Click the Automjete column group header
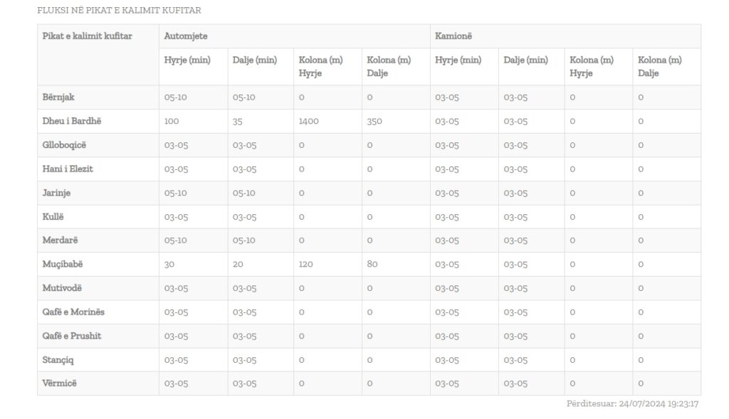 (x=186, y=36)
